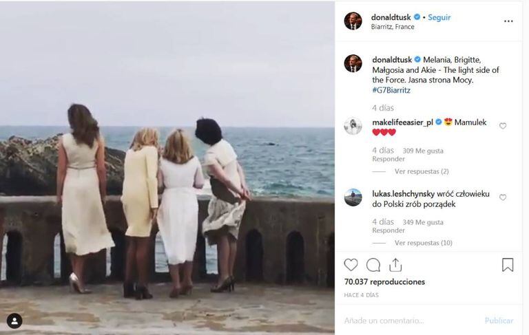Open the comment bubble icon
Image resolution: width=529 pixels, height=335 pixels.
tap(373, 265)
